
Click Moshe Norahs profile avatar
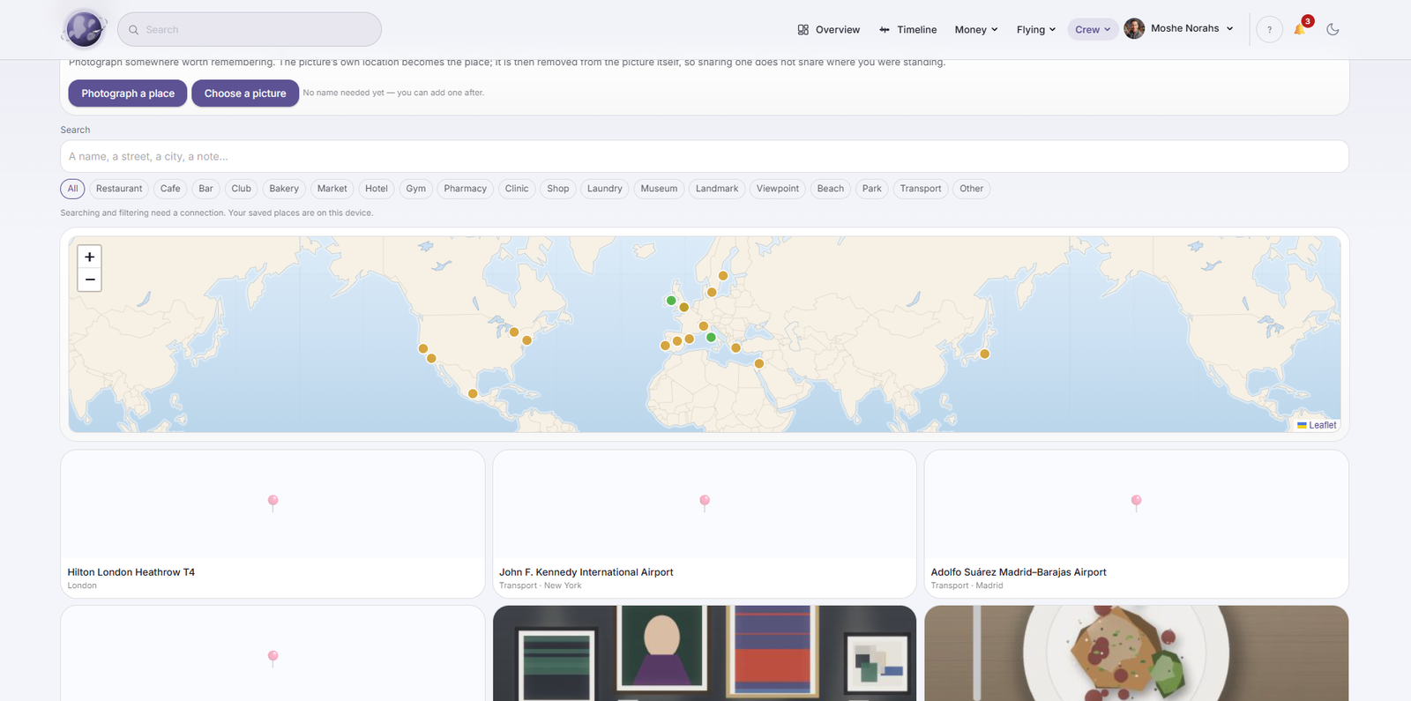pos(1134,29)
